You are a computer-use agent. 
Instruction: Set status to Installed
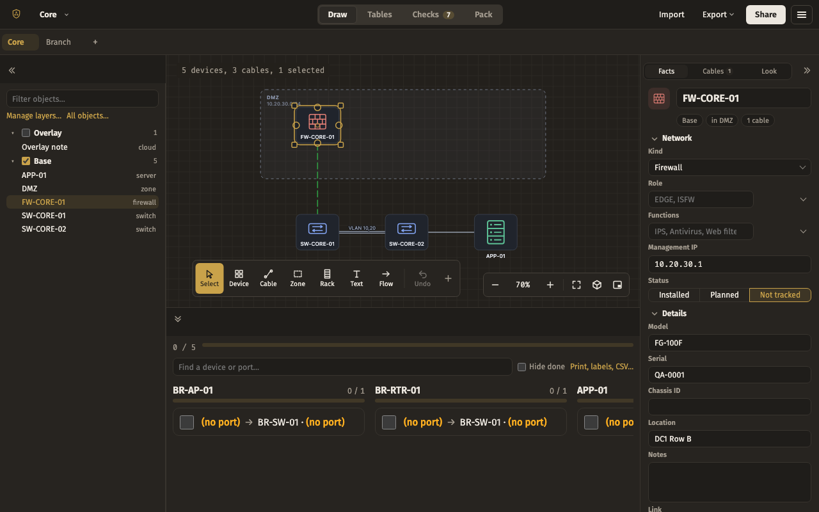[x=674, y=295]
